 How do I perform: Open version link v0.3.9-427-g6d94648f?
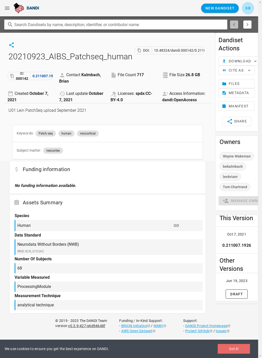click(x=86, y=326)
